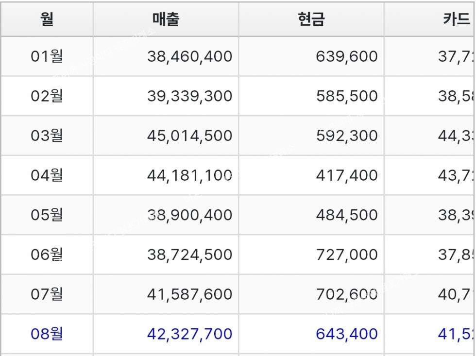Screen dimensions: 476x356
Task: Select the 04월 row label
Action: [x=47, y=175]
